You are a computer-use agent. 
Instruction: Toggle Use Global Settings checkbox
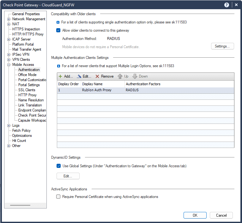click(x=58, y=166)
